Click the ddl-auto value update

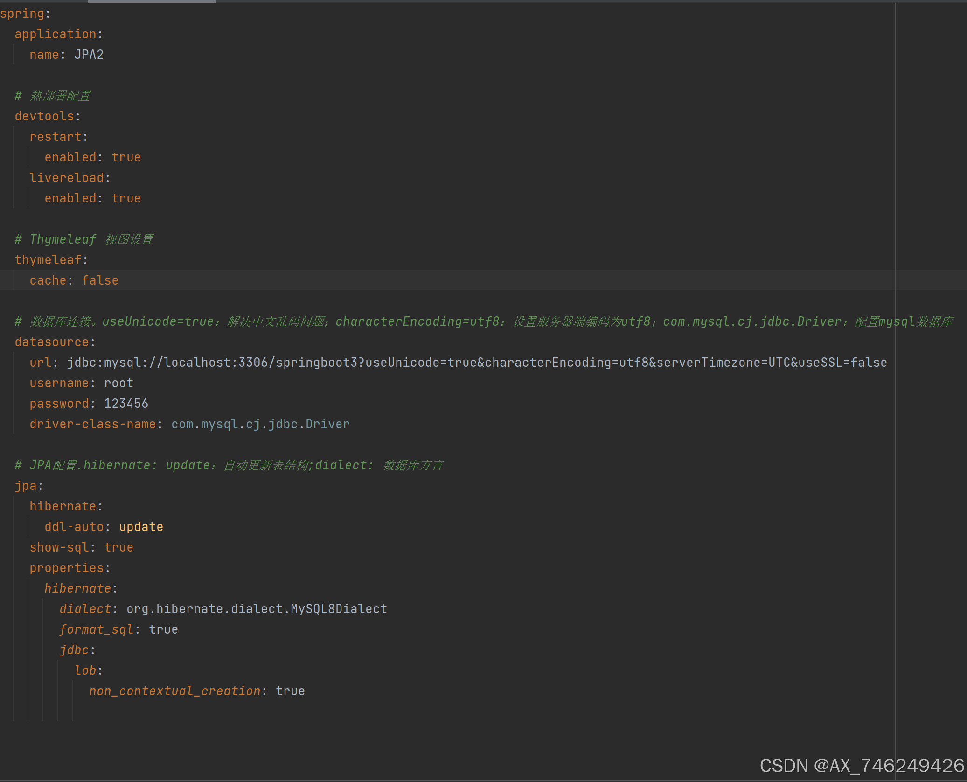141,526
